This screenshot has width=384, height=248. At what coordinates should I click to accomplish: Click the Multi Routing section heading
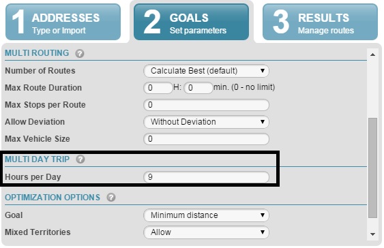(x=37, y=53)
